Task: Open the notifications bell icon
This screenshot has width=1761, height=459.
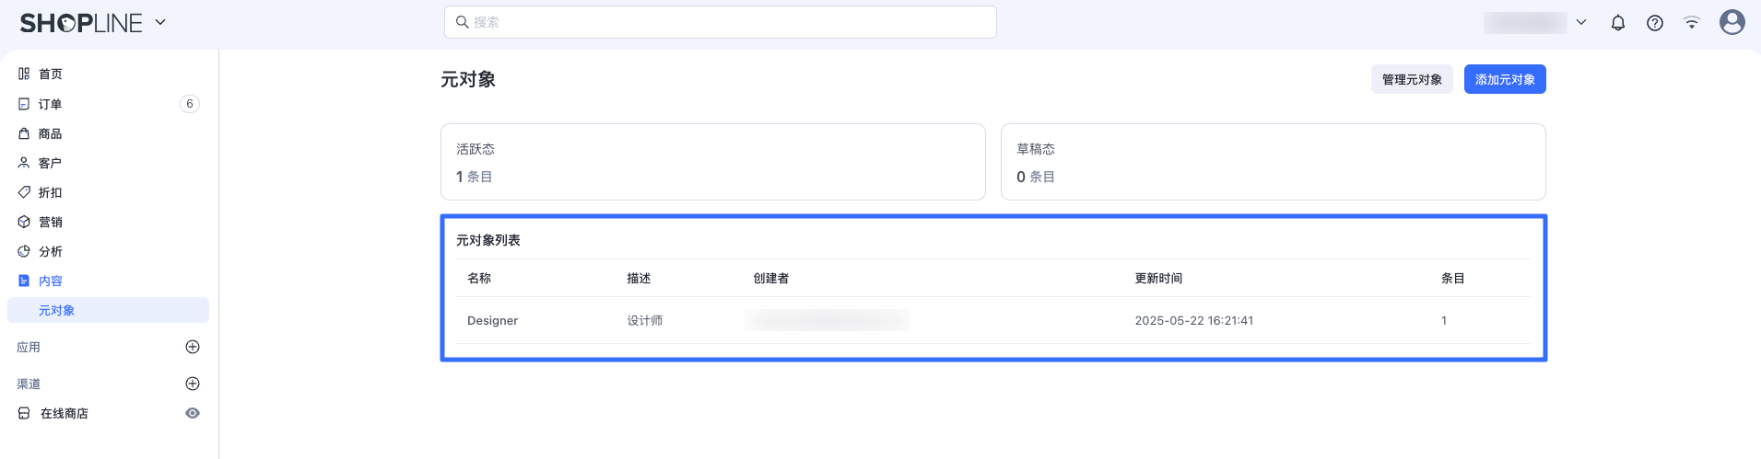Action: coord(1617,23)
